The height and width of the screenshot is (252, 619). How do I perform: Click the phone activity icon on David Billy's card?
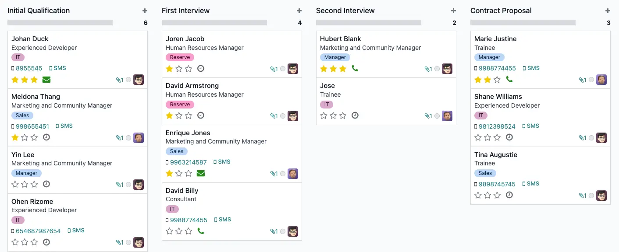tap(201, 231)
